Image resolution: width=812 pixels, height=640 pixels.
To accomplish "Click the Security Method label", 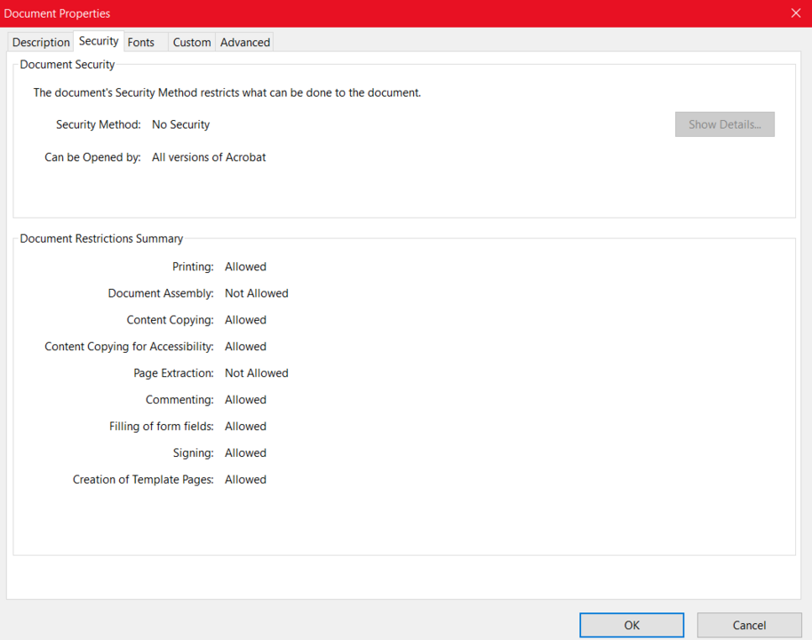I will (x=99, y=125).
